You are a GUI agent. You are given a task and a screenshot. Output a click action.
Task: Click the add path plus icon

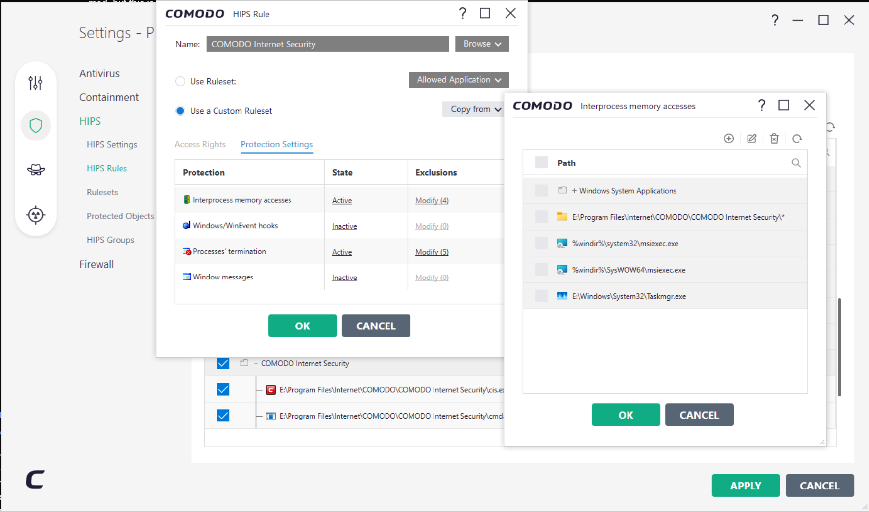(728, 139)
